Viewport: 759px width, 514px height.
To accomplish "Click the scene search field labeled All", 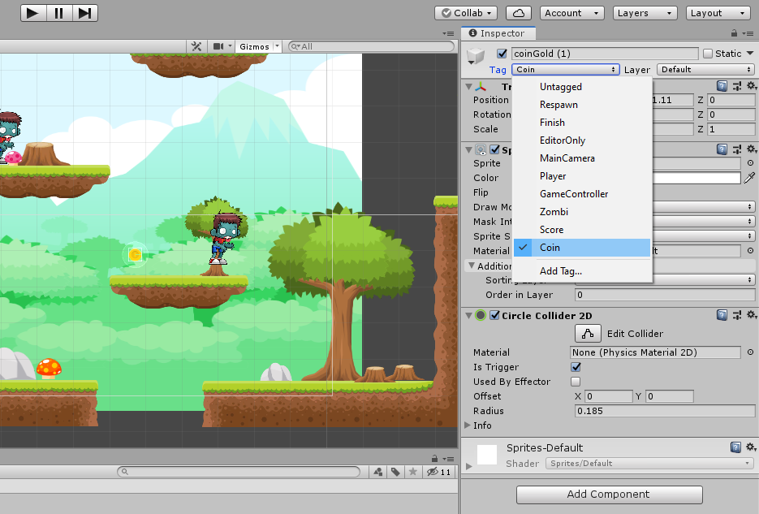I will pos(371,46).
